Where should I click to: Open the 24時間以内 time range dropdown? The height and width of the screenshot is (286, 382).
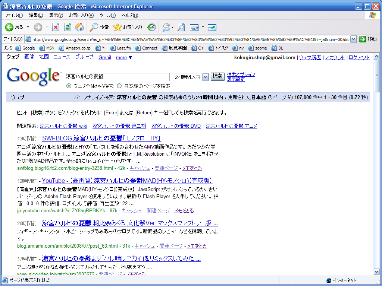coord(191,77)
